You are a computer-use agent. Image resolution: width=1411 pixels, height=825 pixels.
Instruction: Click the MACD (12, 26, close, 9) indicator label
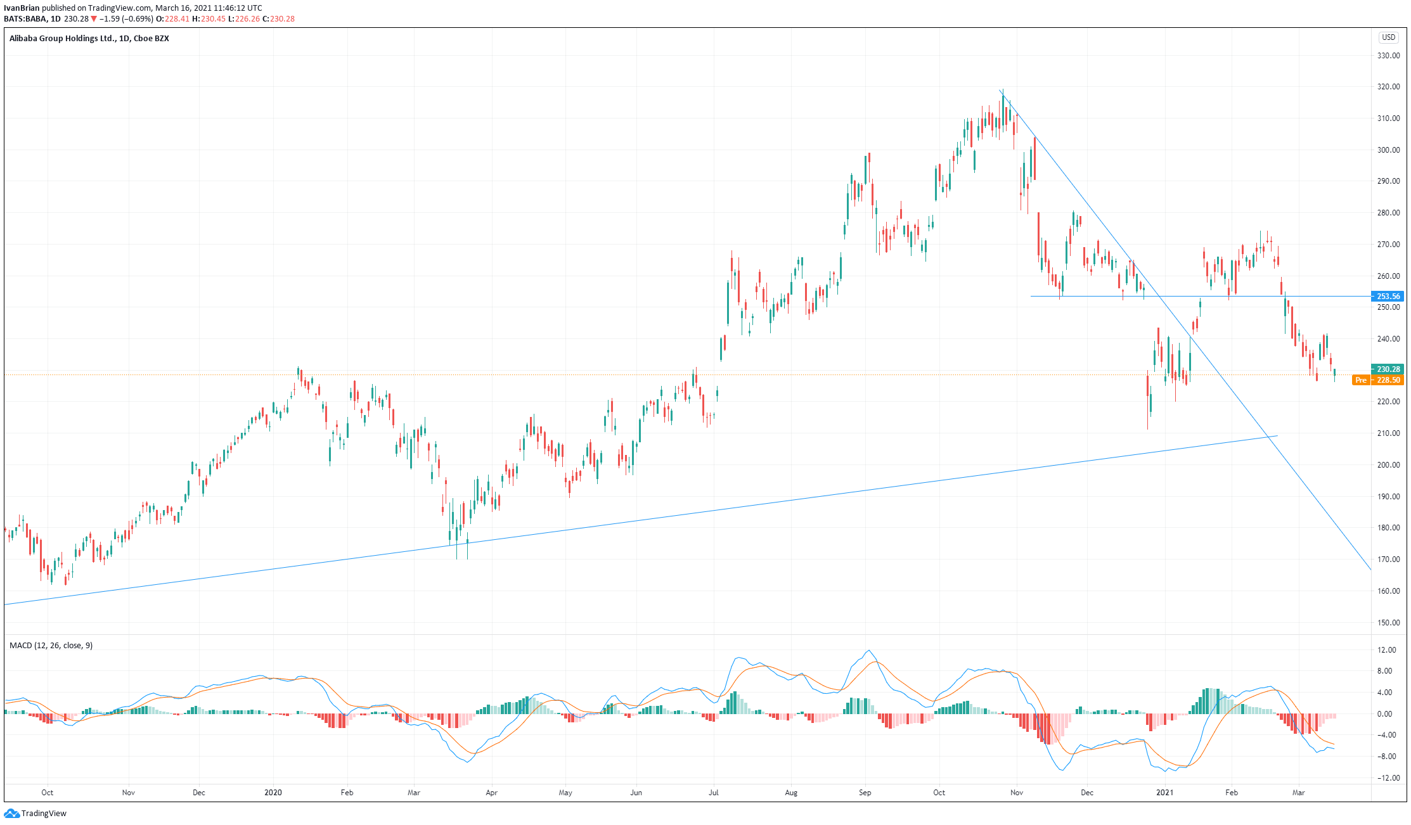(x=51, y=645)
